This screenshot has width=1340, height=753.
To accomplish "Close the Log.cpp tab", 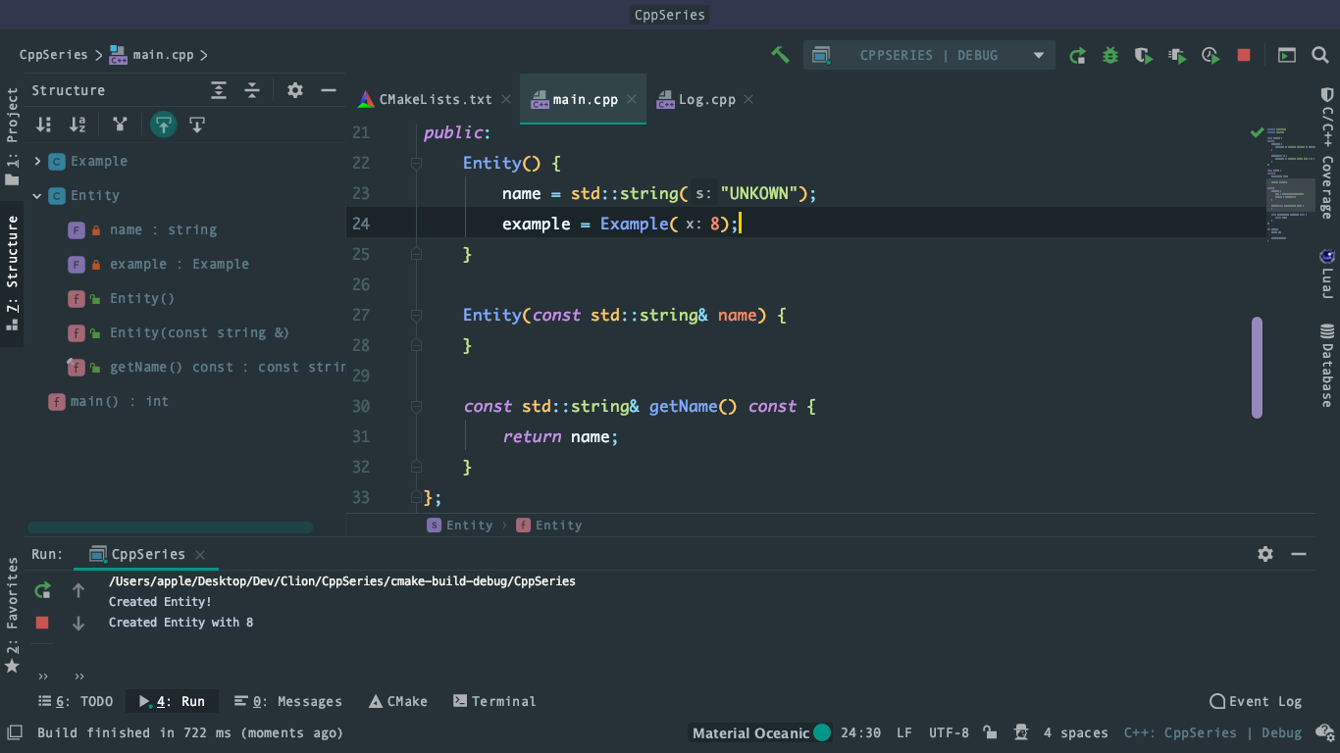I will click(748, 99).
